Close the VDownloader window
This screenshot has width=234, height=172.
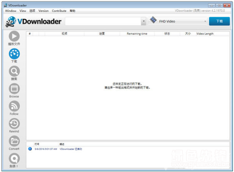tap(227, 6)
